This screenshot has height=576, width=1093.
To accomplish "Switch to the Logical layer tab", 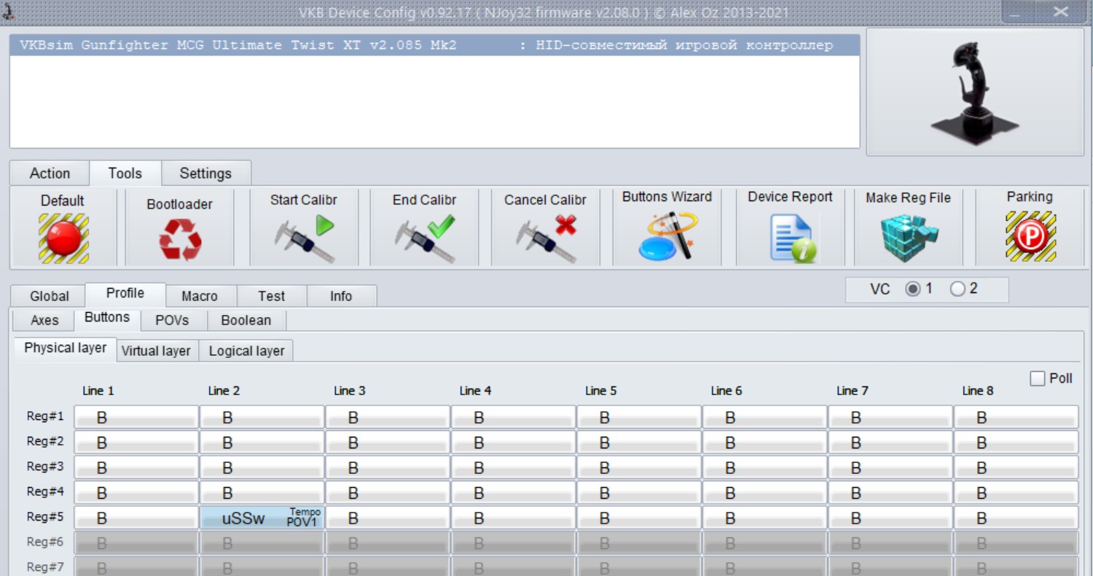I will click(x=246, y=351).
